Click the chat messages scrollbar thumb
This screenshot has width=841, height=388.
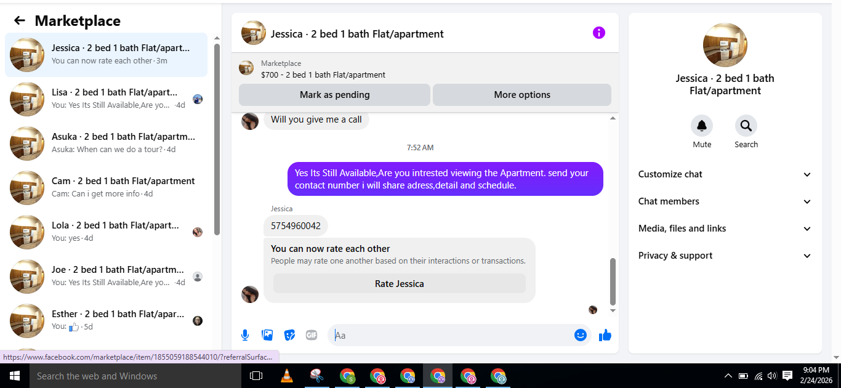tap(613, 281)
